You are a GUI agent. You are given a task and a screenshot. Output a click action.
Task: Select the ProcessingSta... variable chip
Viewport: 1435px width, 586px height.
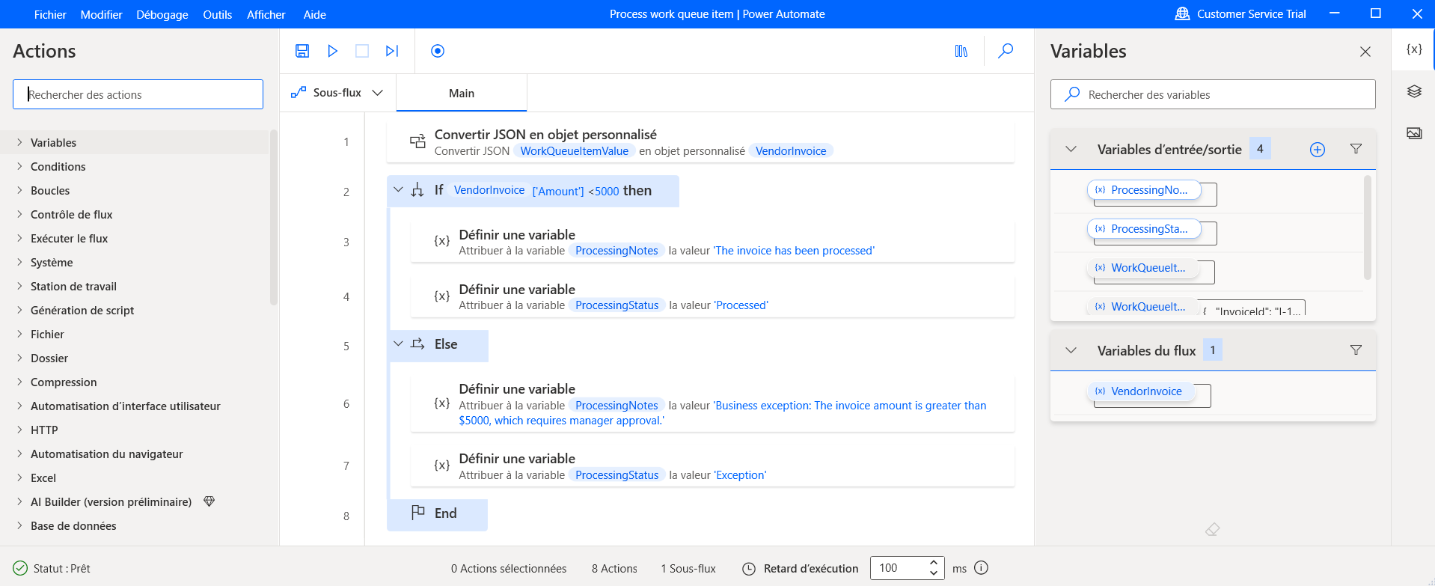point(1144,229)
